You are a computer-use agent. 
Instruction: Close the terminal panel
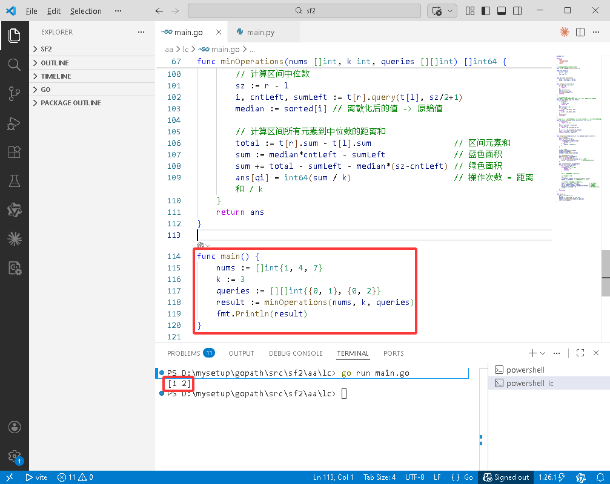point(596,353)
